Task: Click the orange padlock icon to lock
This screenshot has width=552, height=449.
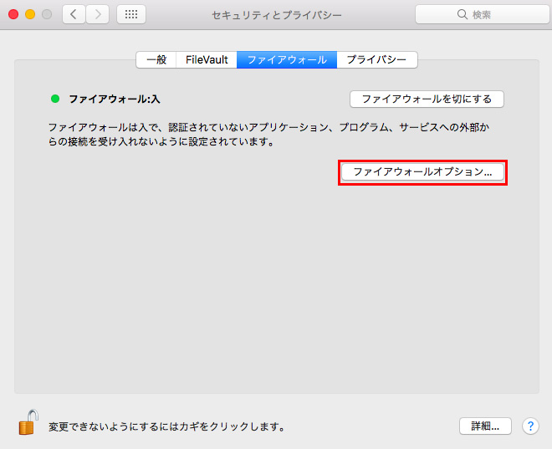Action: 28,422
